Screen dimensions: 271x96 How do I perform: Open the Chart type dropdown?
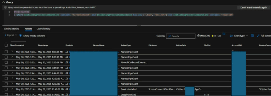239,36
